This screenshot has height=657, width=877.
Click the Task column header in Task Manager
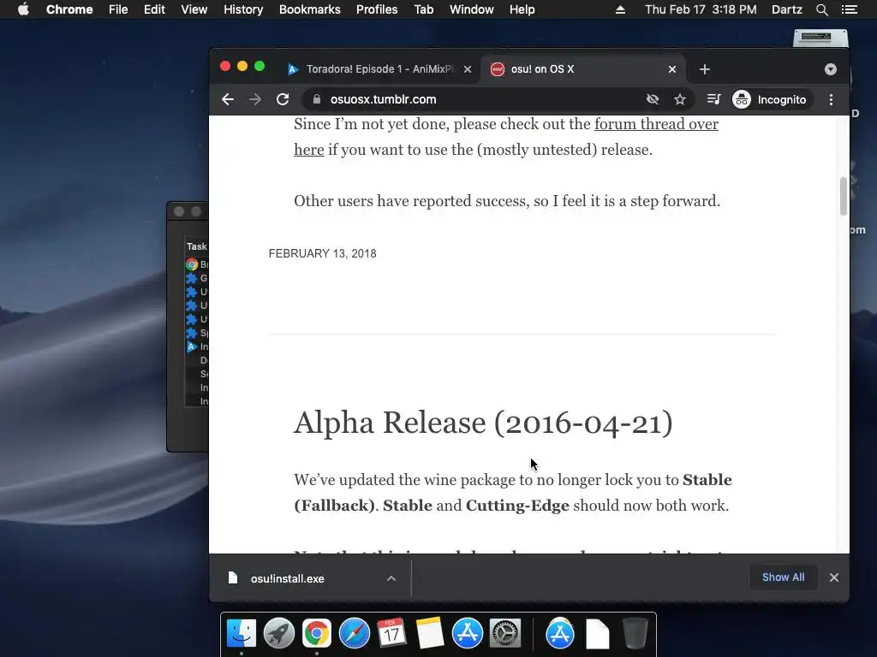(197, 246)
